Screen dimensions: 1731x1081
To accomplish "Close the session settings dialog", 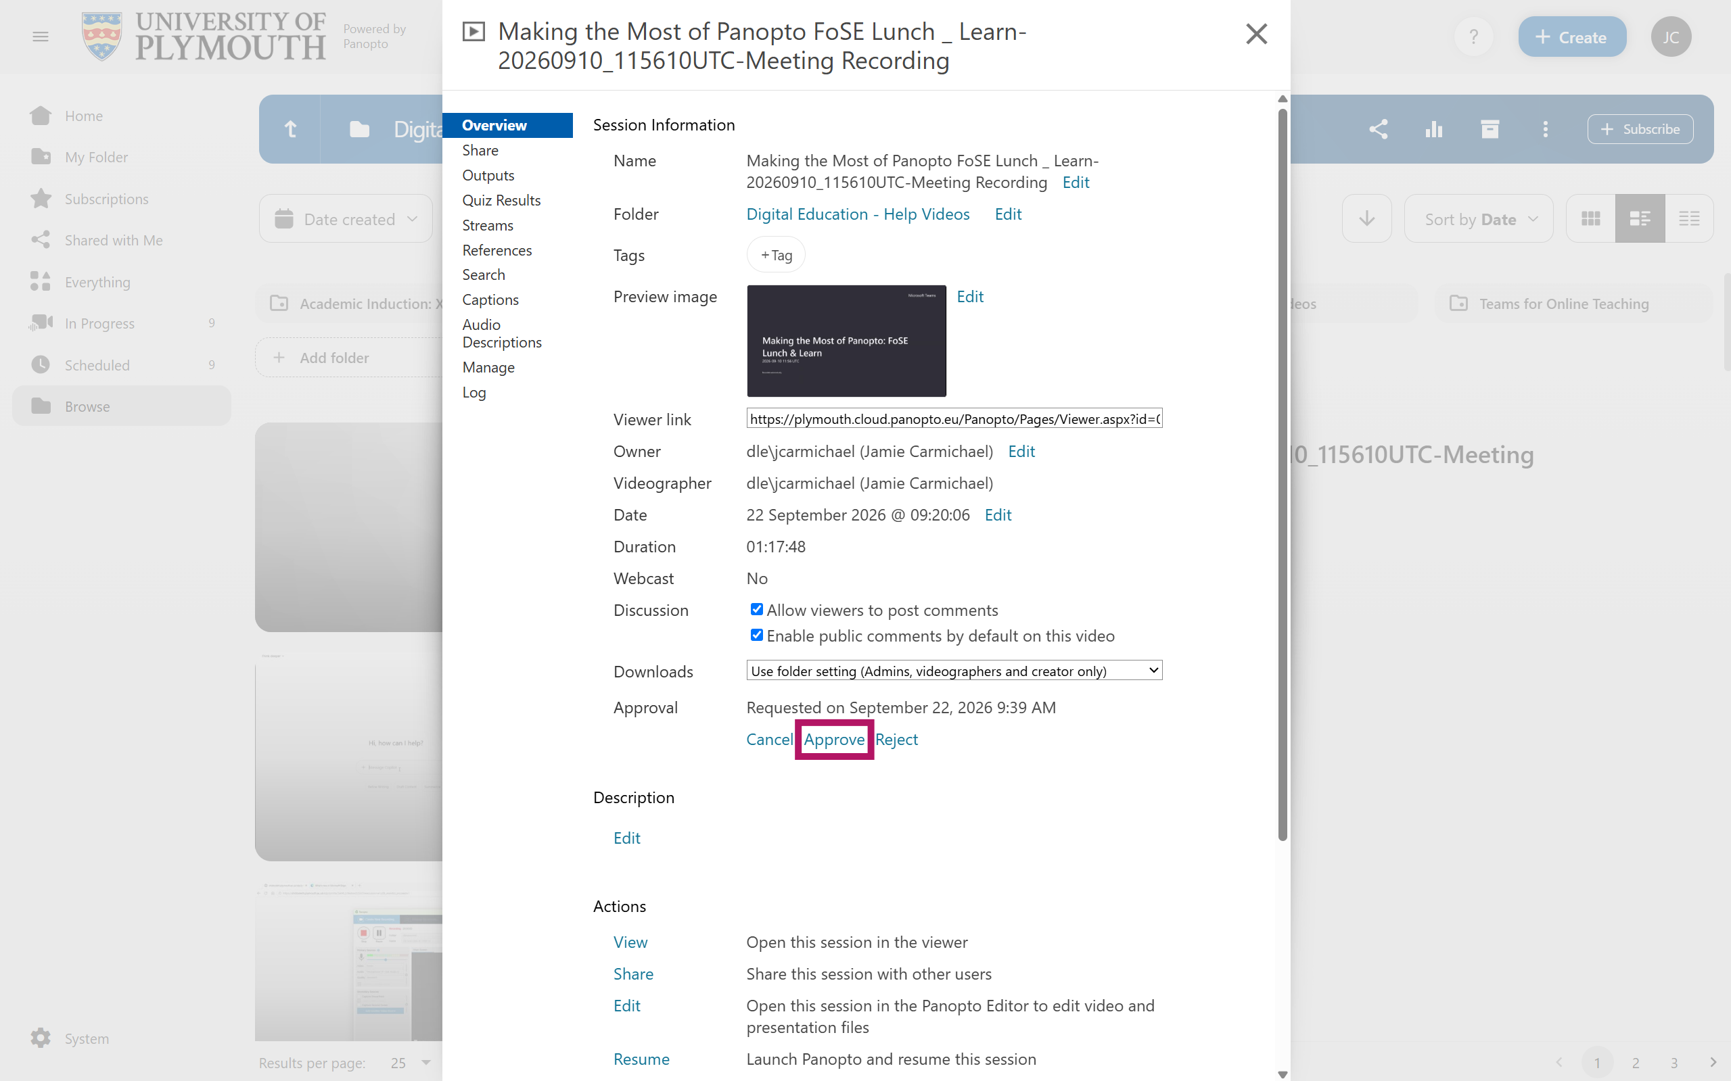I will pyautogui.click(x=1256, y=34).
